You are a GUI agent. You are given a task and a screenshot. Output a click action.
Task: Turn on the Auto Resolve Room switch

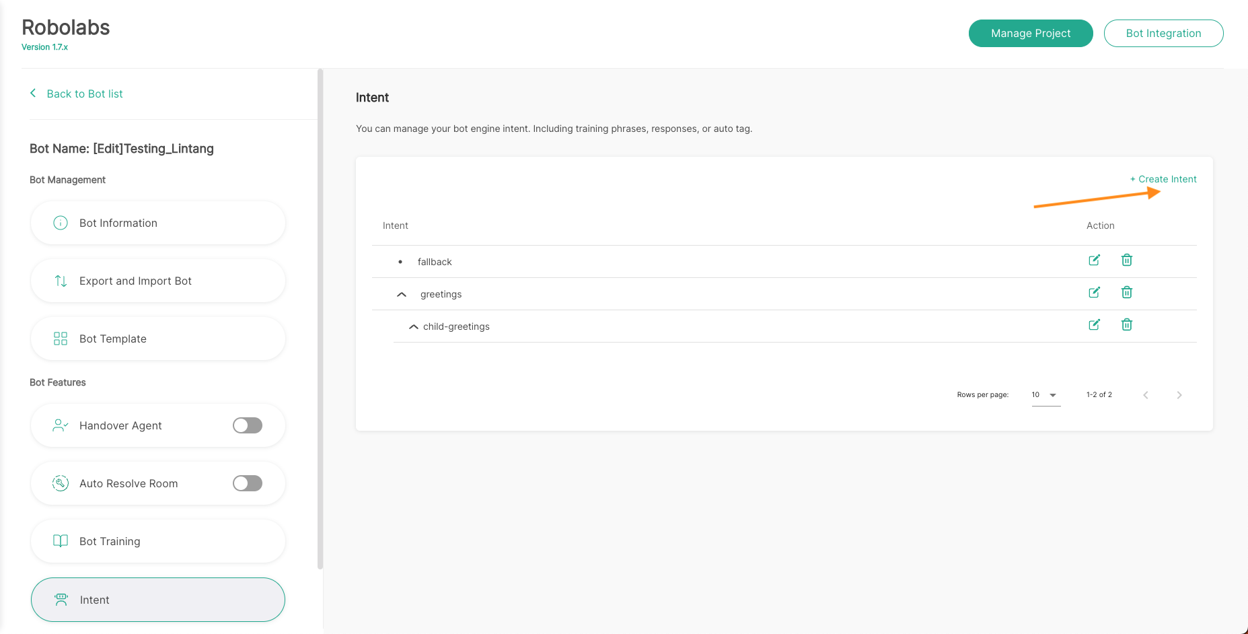pyautogui.click(x=248, y=483)
